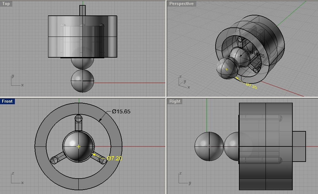Select the lowest sphere in Top viewport

point(83,81)
